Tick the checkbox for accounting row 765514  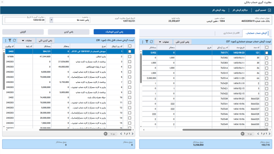[x=267, y=78]
